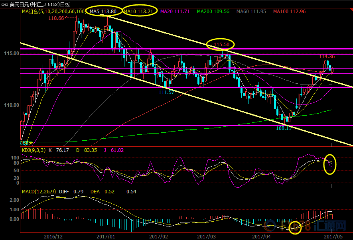Viewport: 353px width, 240px height.
Task: Click the 115.00 level on the price axis
Action: coord(10,53)
